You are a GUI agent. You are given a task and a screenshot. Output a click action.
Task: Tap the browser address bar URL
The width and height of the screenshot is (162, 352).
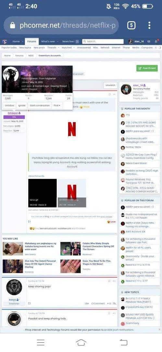pyautogui.click(x=67, y=25)
